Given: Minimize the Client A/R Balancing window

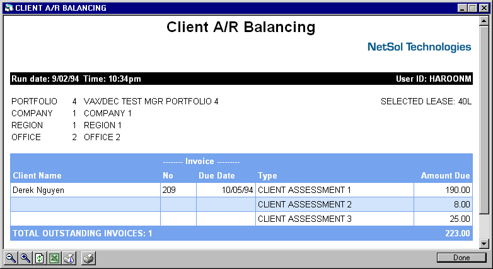Looking at the screenshot, I should click(462, 8).
